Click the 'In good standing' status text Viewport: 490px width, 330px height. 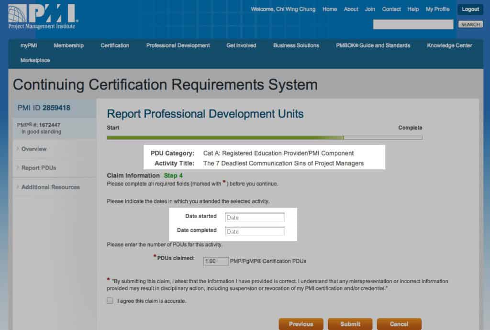41,132
